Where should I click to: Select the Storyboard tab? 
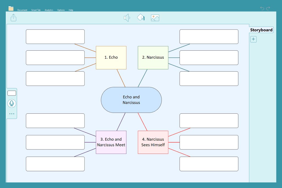(x=261, y=30)
